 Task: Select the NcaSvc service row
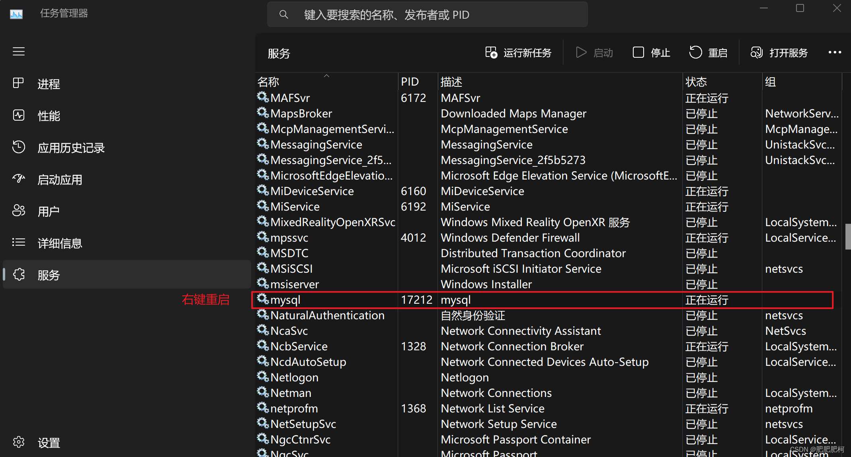click(x=548, y=331)
